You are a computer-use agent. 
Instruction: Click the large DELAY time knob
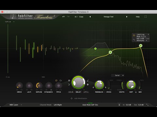[78, 83]
